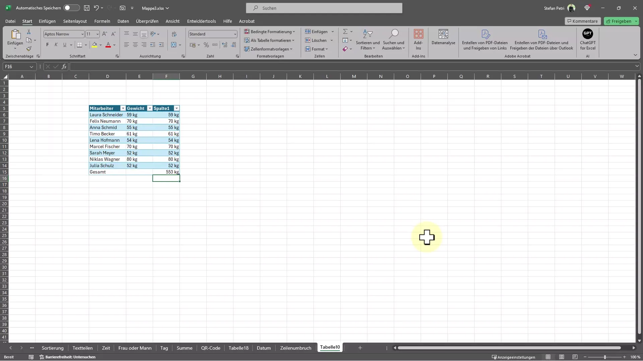
Task: Toggle bold formatting on selection
Action: tap(47, 44)
